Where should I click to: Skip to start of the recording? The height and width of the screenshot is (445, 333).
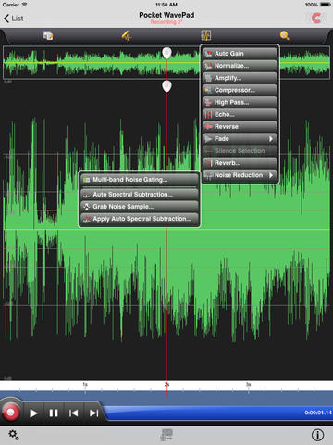[x=73, y=413]
